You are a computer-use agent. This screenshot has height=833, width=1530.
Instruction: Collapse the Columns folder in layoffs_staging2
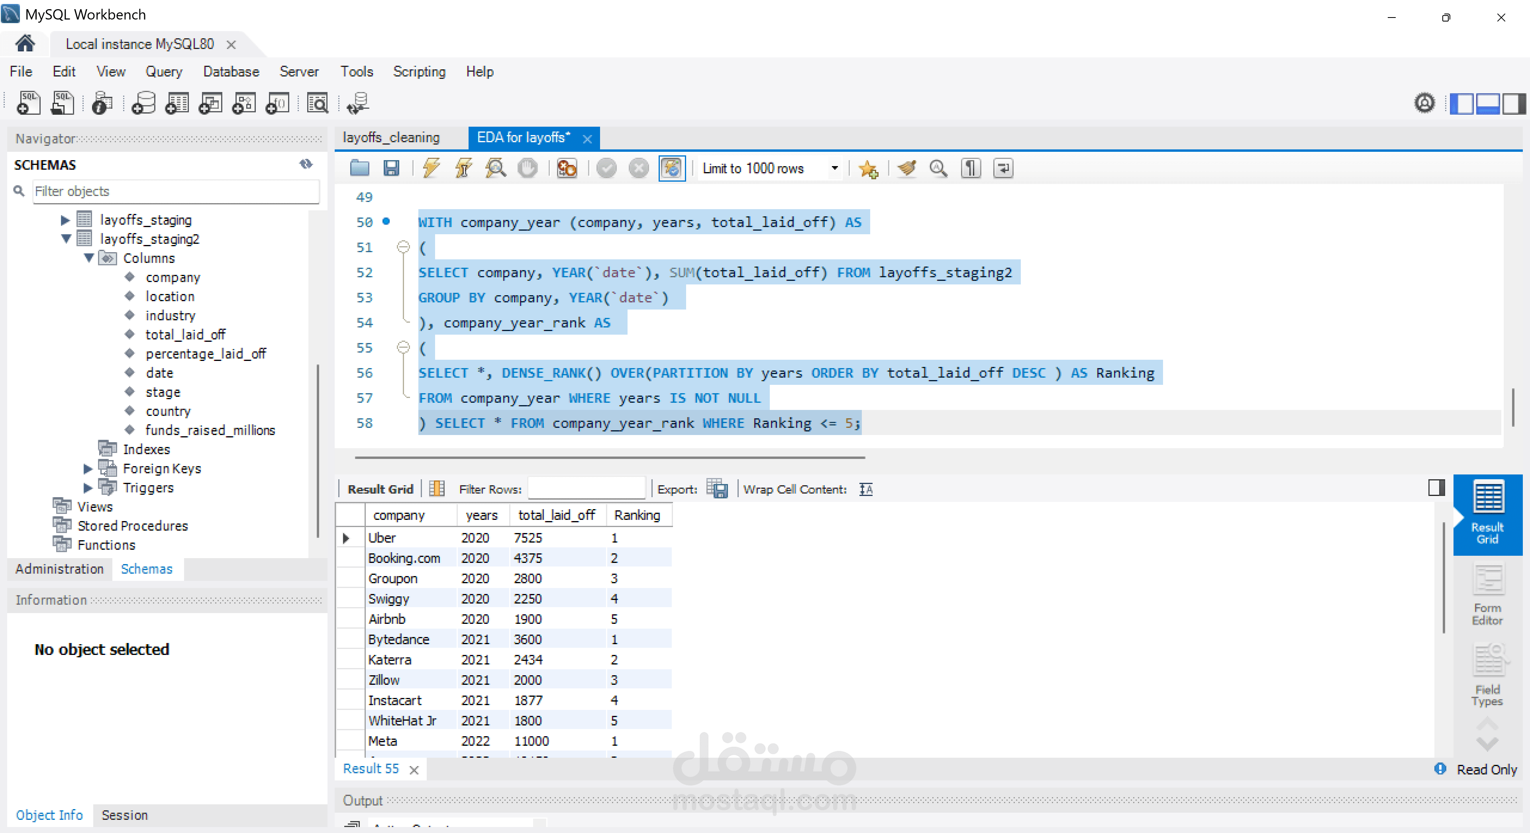89,258
